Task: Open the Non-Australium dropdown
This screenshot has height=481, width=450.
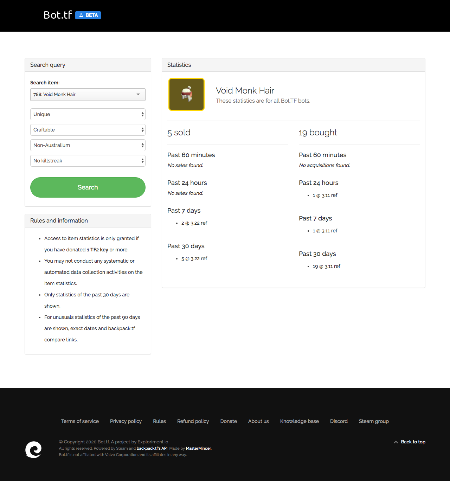Action: coord(88,145)
